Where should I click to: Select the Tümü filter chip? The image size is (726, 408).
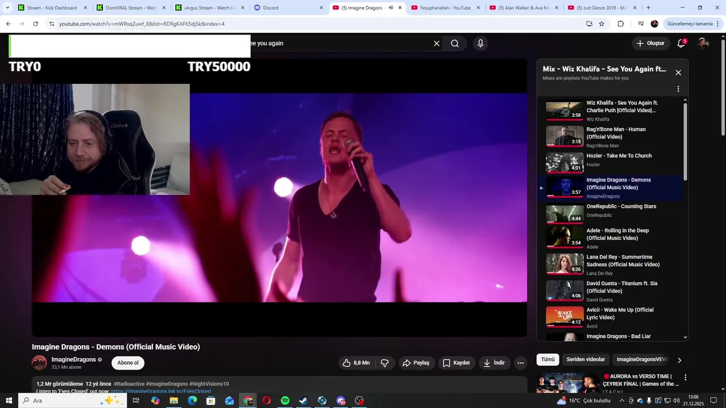548,359
